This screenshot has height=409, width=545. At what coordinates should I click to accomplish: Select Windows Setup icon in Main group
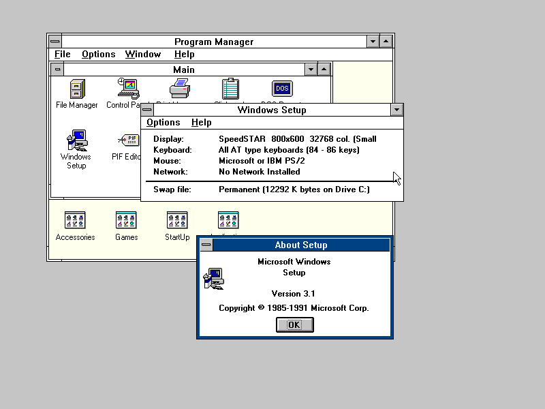pyautogui.click(x=76, y=141)
